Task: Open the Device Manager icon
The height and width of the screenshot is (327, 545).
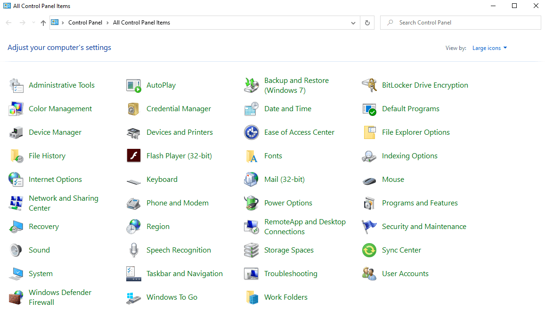Action: tap(16, 132)
